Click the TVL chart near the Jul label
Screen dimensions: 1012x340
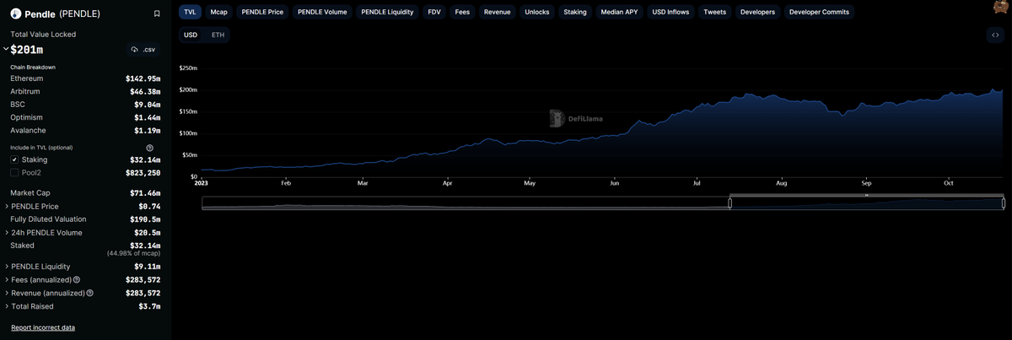[x=697, y=143]
